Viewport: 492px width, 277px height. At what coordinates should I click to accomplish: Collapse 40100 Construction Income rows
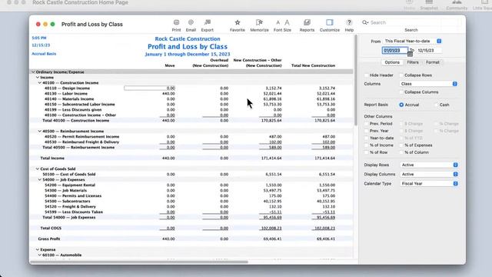[x=40, y=83]
